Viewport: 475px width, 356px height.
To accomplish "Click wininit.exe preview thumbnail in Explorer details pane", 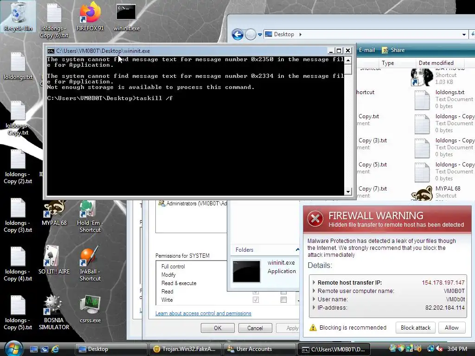I will point(246,271).
